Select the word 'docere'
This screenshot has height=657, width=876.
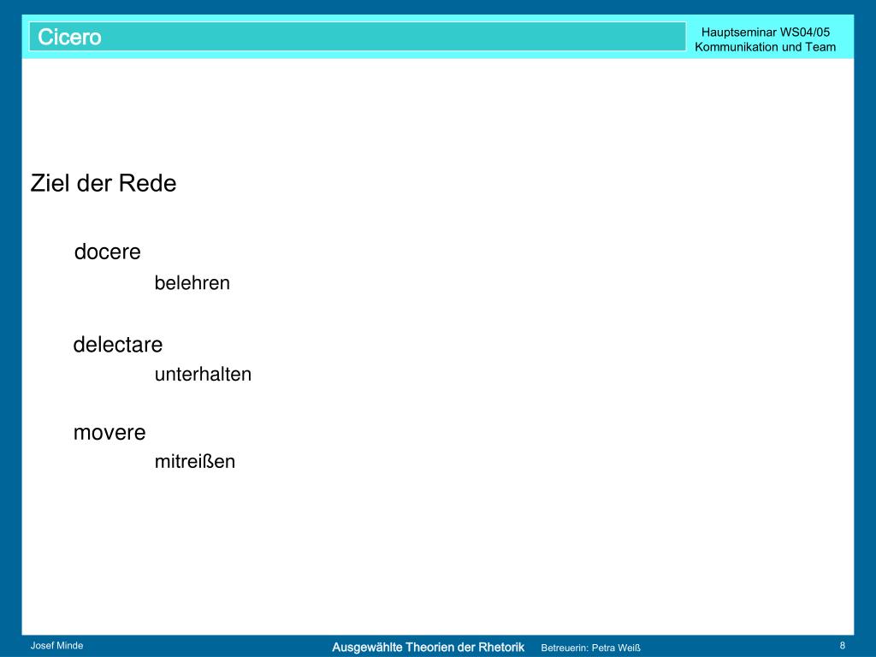pos(107,252)
